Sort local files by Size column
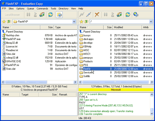This screenshot has height=121, width=155. (x=47, y=27)
